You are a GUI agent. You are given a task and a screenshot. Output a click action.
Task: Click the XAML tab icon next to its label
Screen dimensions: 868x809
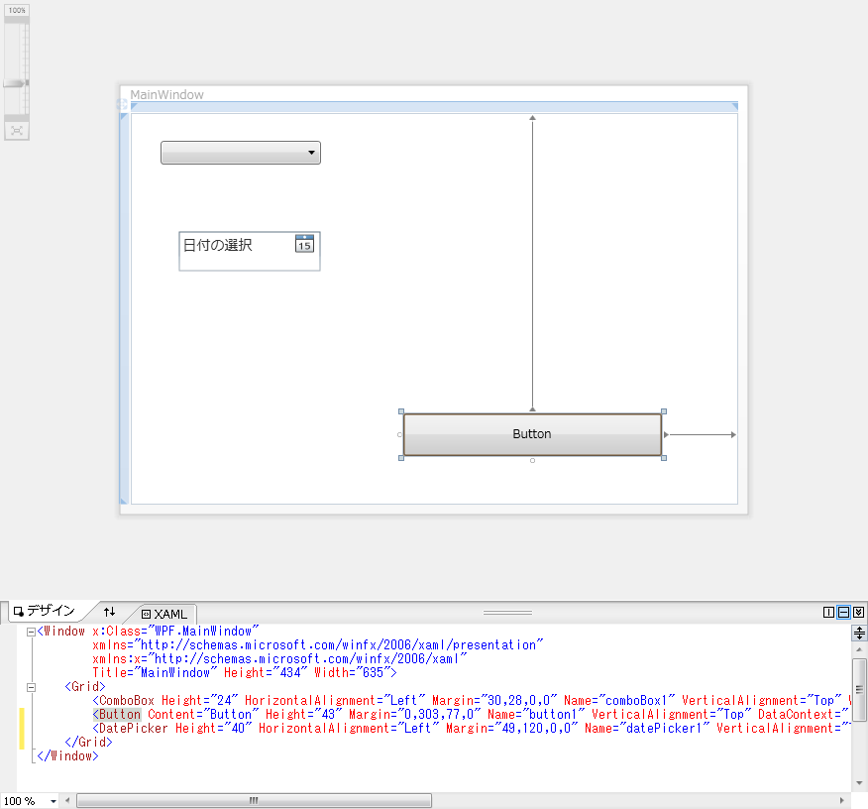[x=146, y=614]
